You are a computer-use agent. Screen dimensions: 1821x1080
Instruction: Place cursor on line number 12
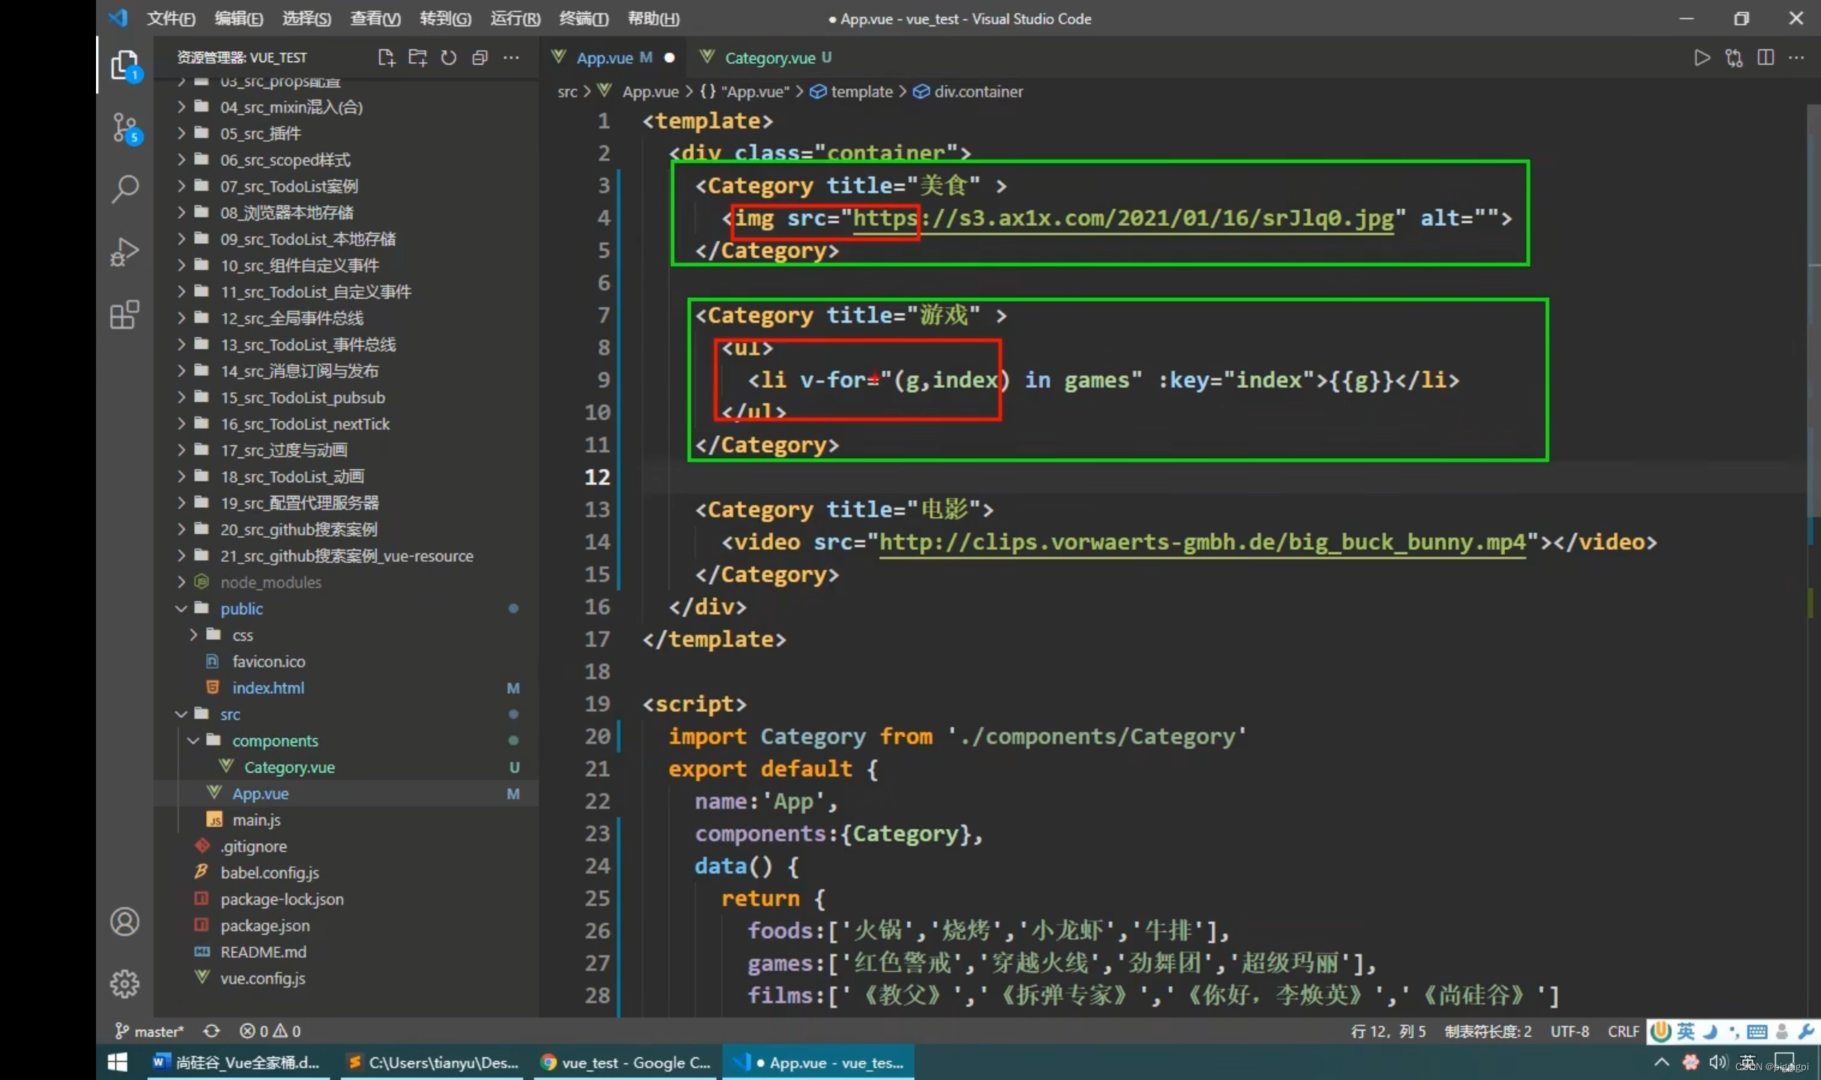pyautogui.click(x=598, y=477)
